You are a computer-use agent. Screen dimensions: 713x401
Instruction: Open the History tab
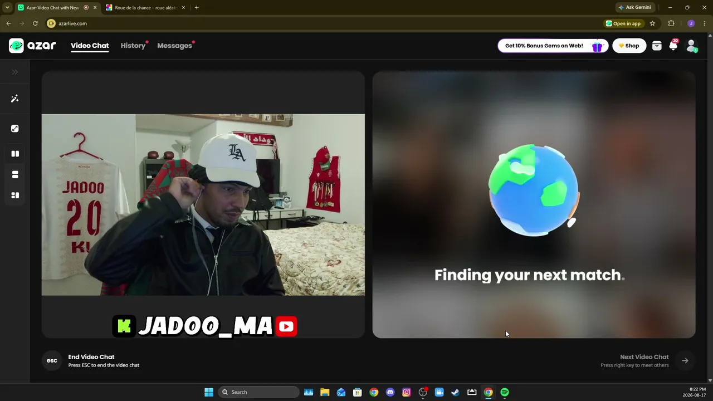tap(133, 46)
